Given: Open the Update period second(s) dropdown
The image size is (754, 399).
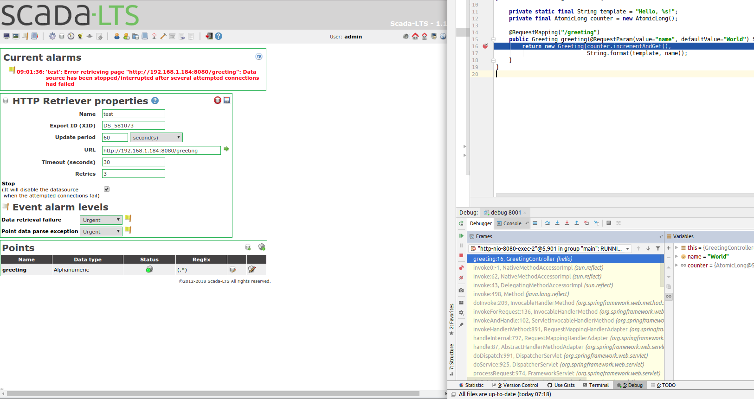Looking at the screenshot, I should point(156,137).
